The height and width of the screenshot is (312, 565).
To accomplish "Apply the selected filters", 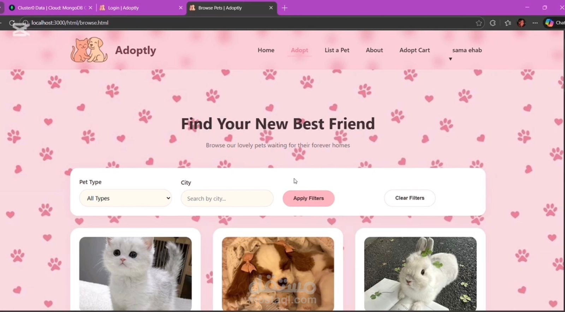I will point(308,198).
